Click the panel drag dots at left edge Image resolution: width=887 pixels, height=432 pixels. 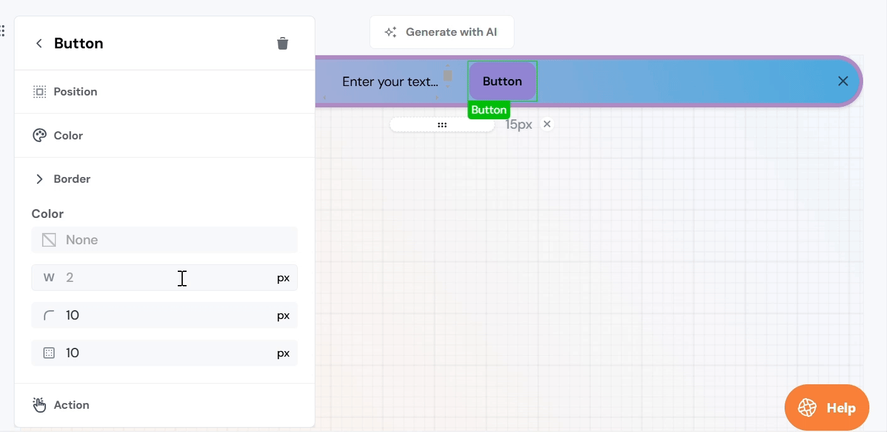[x=3, y=31]
